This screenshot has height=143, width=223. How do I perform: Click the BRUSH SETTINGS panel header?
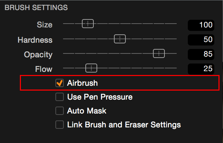coord(36,8)
